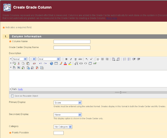The width and height of the screenshot is (167, 138).
Task: Run spell check (abc checkmark)
Action: tap(14, 63)
